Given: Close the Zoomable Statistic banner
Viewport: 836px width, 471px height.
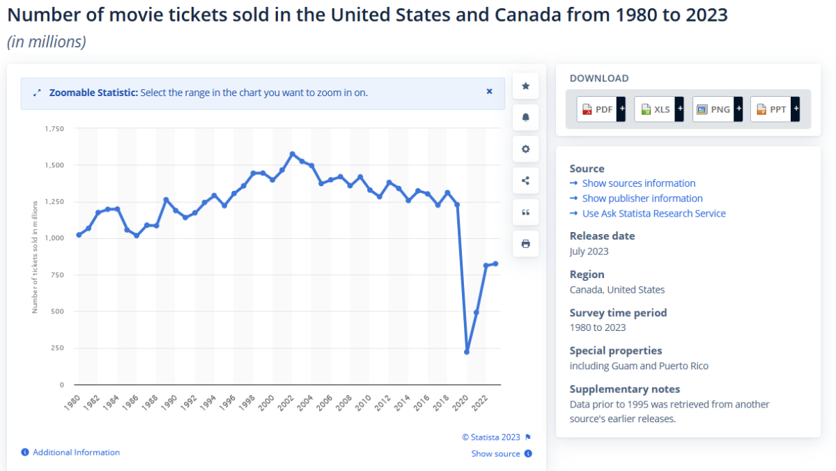Looking at the screenshot, I should click(489, 91).
